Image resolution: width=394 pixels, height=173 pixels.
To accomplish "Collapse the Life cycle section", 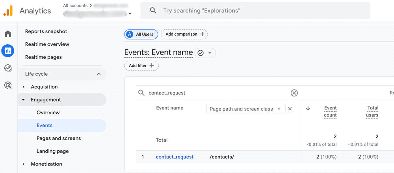I will click(x=98, y=74).
